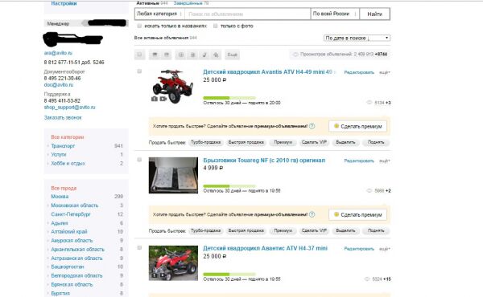Enable искать только в названиях checkbox
The height and width of the screenshot is (297, 483).
click(139, 26)
